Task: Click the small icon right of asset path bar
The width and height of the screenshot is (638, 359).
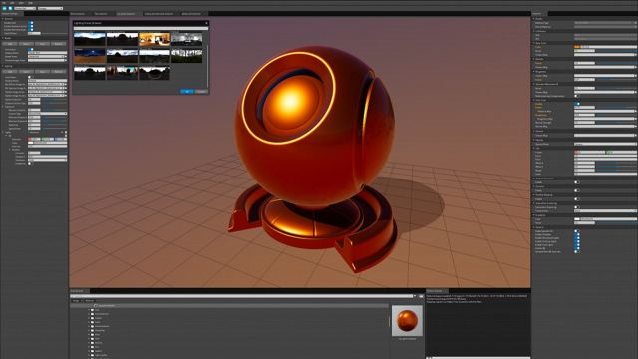Action: (x=421, y=296)
